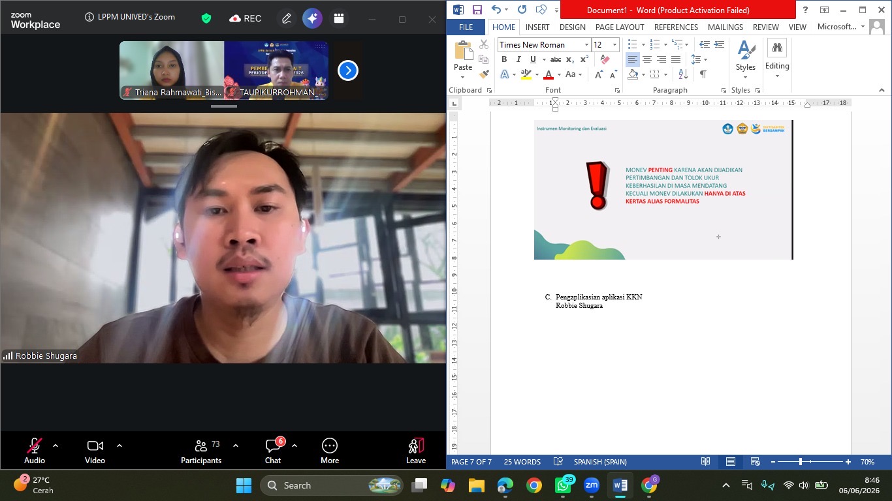The width and height of the screenshot is (892, 501).
Task: Click the Clear All Formatting eraser icon
Action: click(605, 59)
